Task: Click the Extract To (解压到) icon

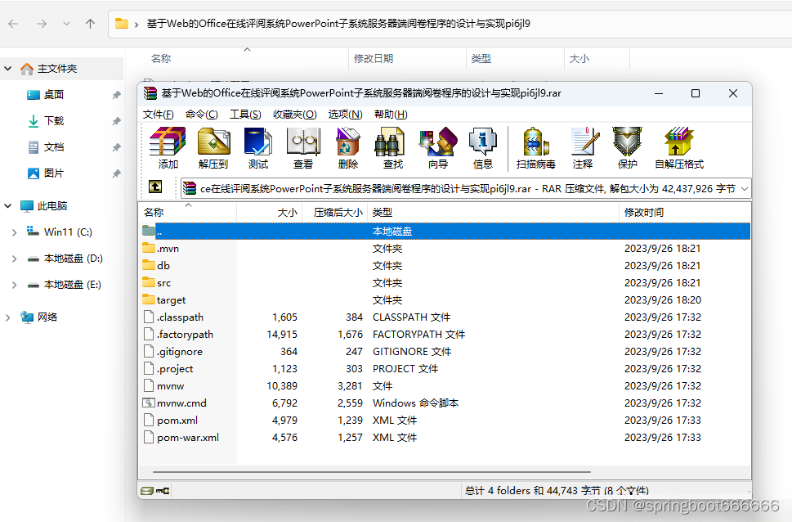Action: pyautogui.click(x=213, y=148)
